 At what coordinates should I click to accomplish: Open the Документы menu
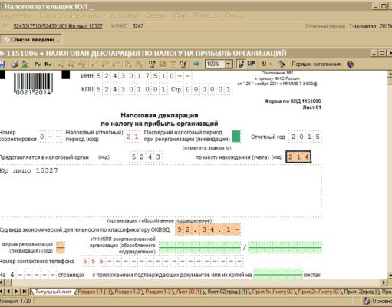click(15, 16)
